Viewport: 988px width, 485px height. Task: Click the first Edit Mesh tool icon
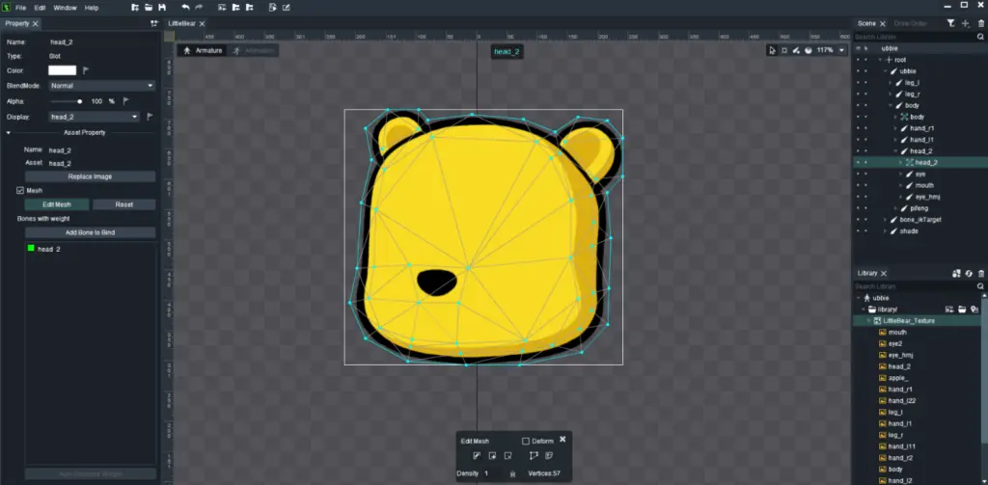point(477,455)
